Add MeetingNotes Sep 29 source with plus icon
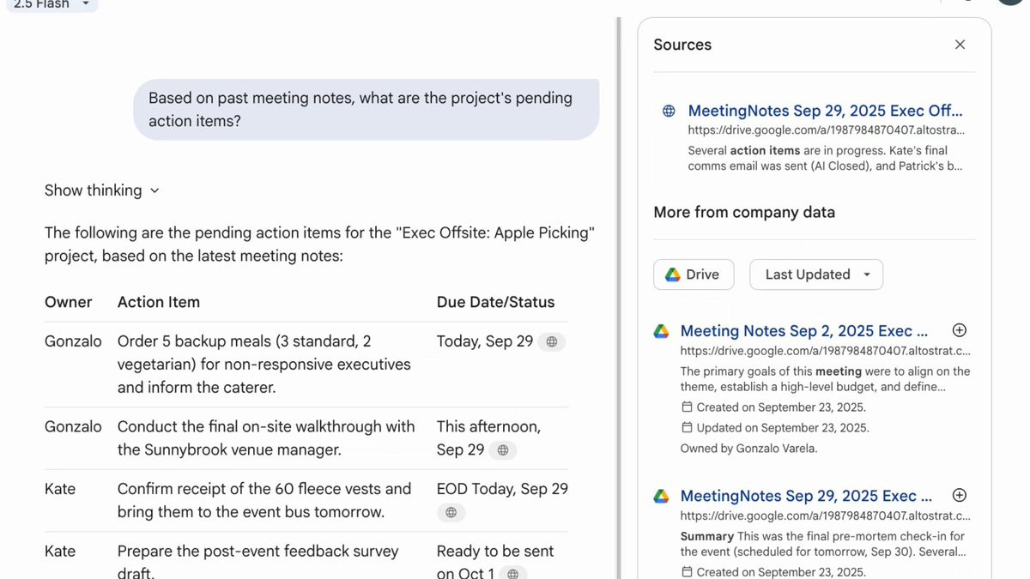The image size is (1030, 579). coord(960,495)
